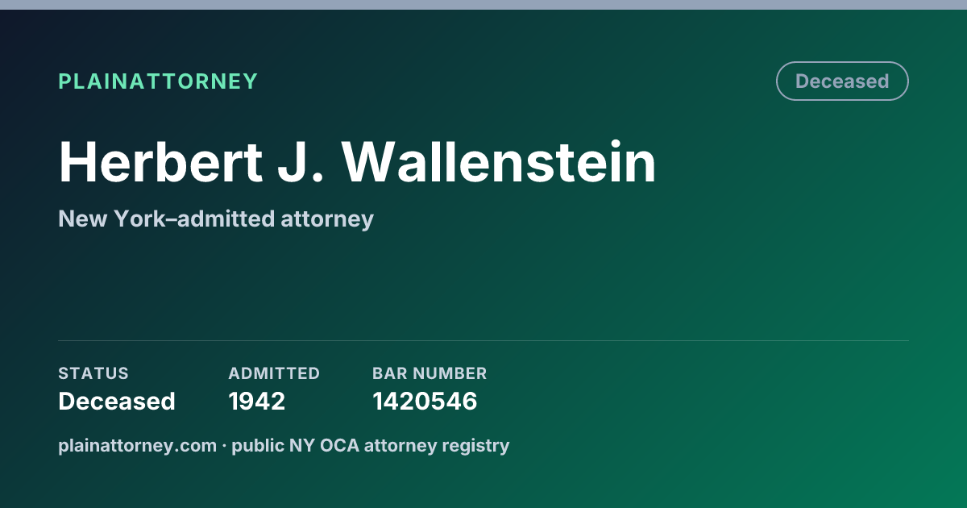Click the admission year 1942
967x508 pixels.
pos(257,401)
